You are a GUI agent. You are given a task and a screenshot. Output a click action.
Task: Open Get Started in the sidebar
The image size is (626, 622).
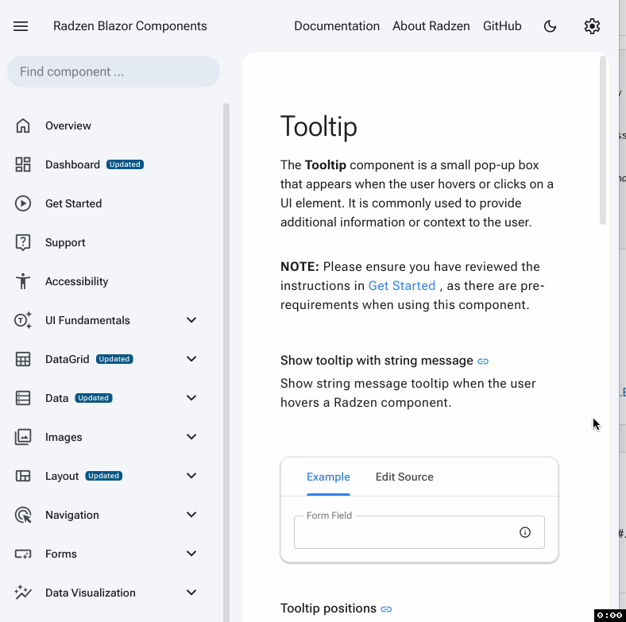(x=73, y=203)
